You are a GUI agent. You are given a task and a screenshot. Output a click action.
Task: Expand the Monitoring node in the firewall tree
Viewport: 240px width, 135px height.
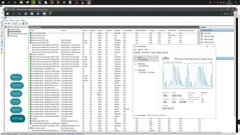pos(6,36)
